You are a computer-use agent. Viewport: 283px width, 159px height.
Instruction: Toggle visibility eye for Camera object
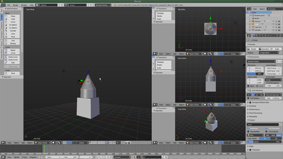point(273,21)
